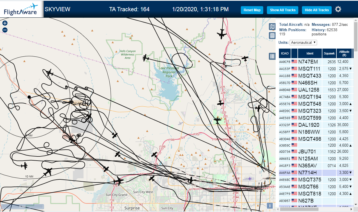This screenshot has width=358, height=212.
Task: Click the Show All Tracks button
Action: click(x=283, y=10)
